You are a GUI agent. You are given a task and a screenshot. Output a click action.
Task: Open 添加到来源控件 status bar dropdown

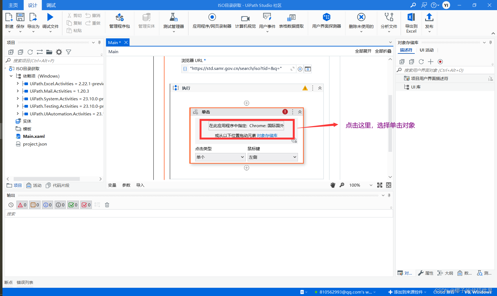(407, 292)
